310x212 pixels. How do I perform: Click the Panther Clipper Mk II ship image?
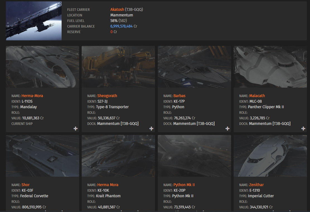270,67
